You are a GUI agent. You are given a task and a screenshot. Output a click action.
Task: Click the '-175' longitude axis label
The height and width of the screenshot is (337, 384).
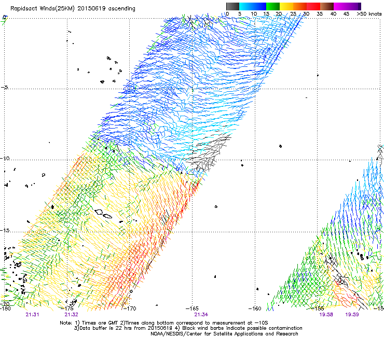point(67,308)
